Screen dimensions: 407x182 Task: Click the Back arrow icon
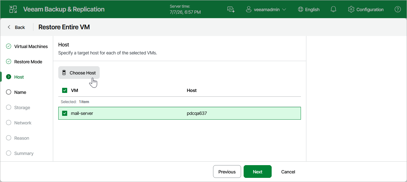point(9,27)
